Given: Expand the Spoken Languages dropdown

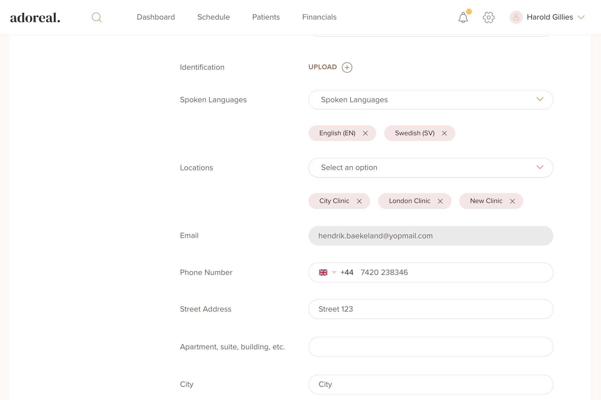Looking at the screenshot, I should coord(431,100).
